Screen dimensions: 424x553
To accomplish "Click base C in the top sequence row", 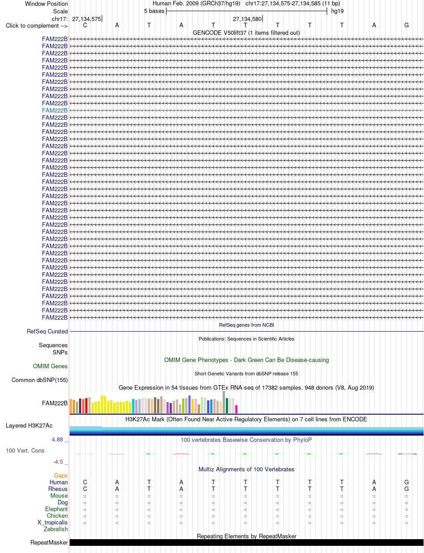I will click(85, 25).
